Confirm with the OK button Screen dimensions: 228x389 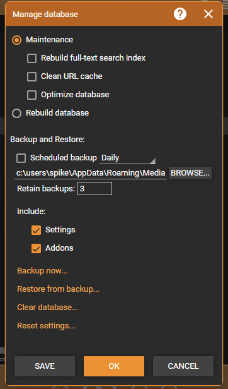[114, 366]
